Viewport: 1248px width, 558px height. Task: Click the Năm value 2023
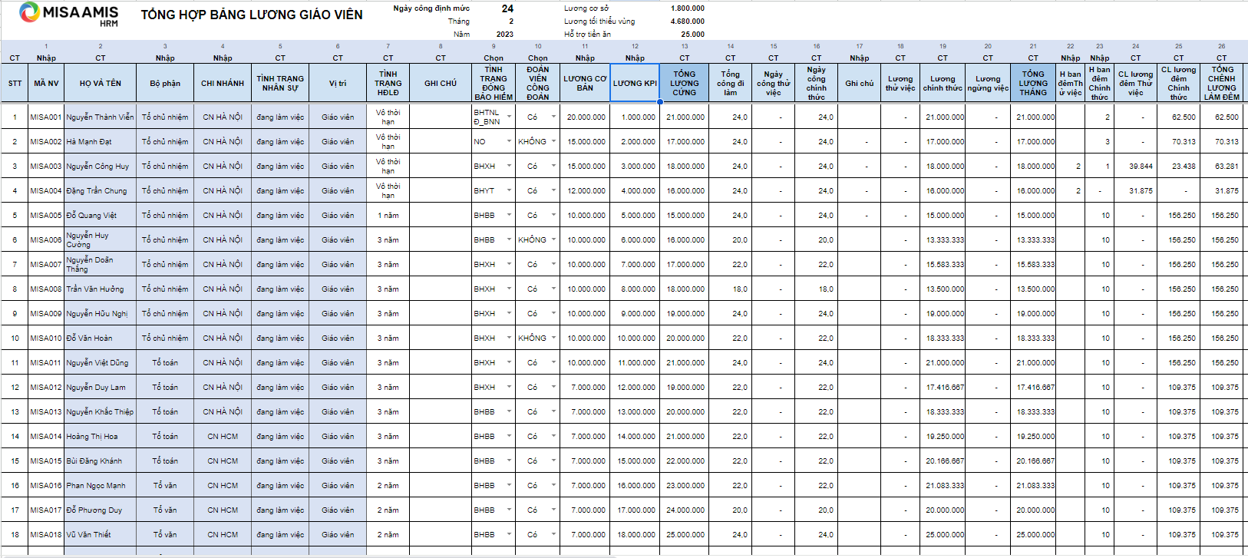click(505, 34)
